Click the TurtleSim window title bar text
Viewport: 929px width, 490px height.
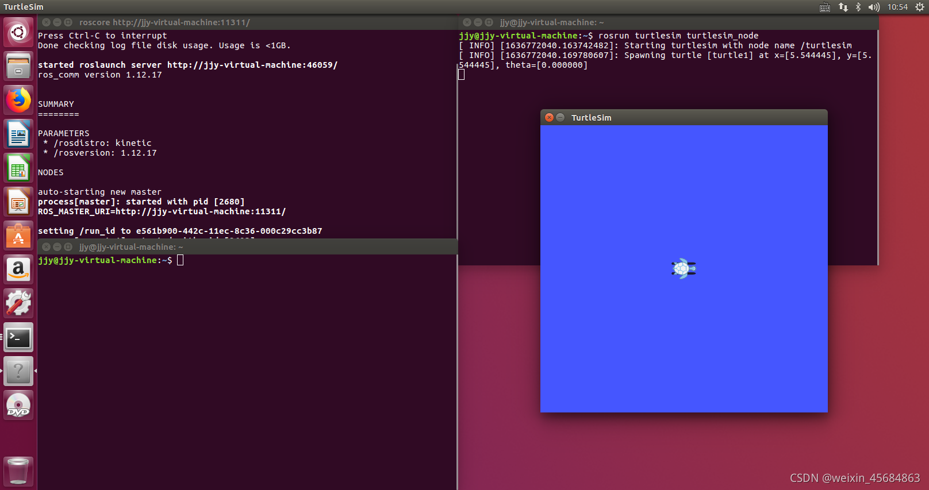(591, 117)
